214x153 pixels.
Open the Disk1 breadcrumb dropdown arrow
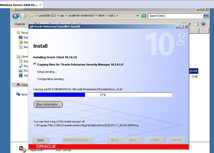pos(117,15)
